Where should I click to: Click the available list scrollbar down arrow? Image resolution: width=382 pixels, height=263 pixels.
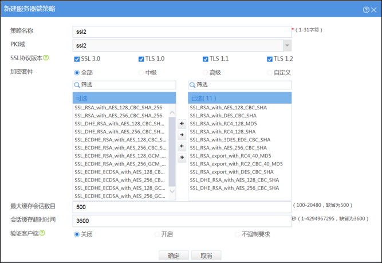[172, 196]
